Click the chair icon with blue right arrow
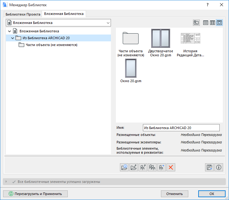The height and width of the screenshot is (200, 229). pos(162,167)
